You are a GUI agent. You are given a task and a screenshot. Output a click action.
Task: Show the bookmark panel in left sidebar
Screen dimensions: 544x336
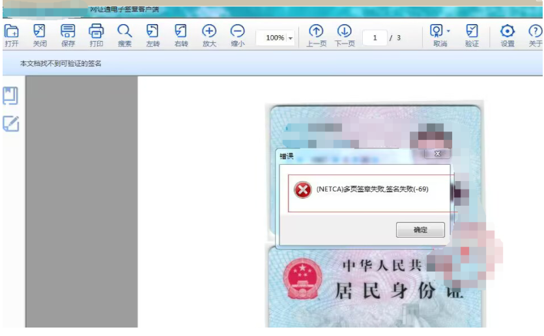[11, 96]
